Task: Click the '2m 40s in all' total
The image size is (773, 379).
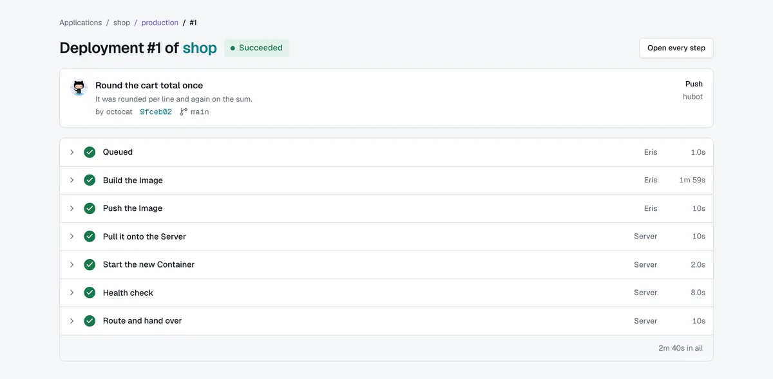Action: pyautogui.click(x=681, y=348)
